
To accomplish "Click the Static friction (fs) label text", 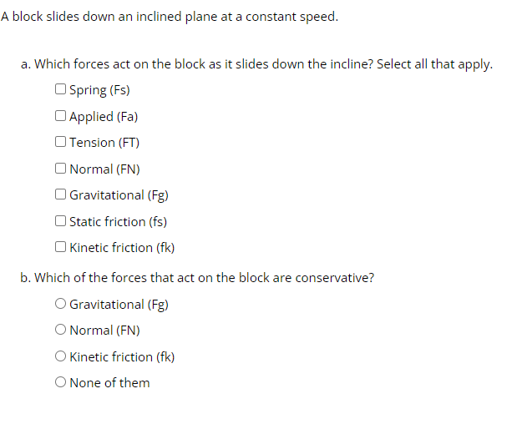I will tap(119, 222).
